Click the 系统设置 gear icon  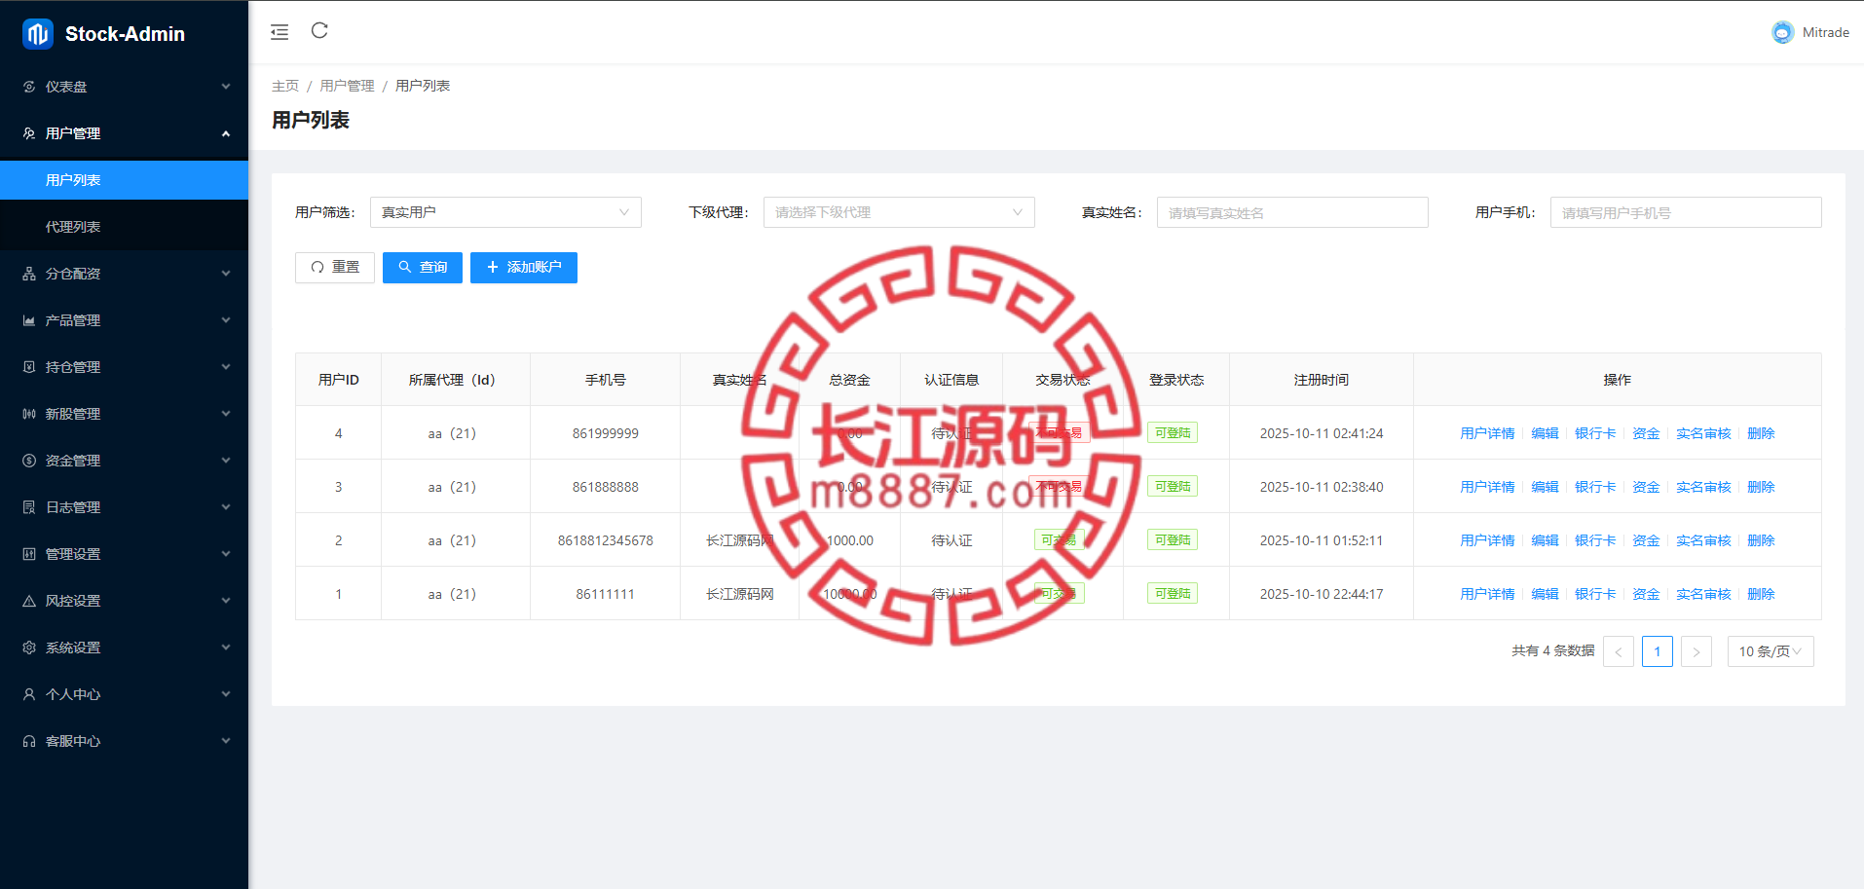coord(29,648)
